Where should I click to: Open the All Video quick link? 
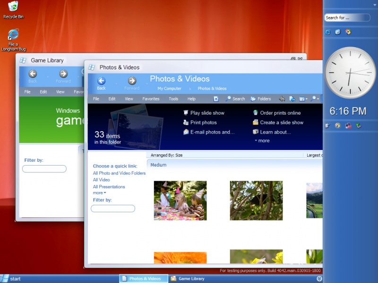pos(101,180)
